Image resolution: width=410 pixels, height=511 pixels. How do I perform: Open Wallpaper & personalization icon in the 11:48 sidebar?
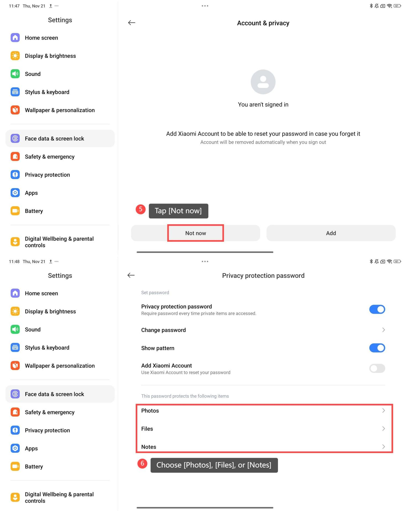coord(15,365)
